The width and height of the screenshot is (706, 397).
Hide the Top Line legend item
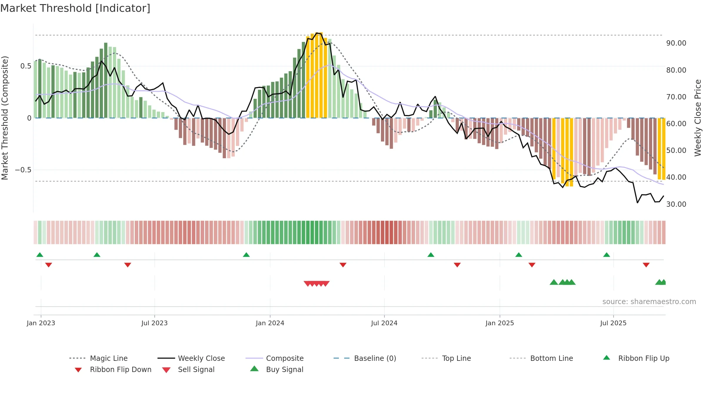point(446,358)
